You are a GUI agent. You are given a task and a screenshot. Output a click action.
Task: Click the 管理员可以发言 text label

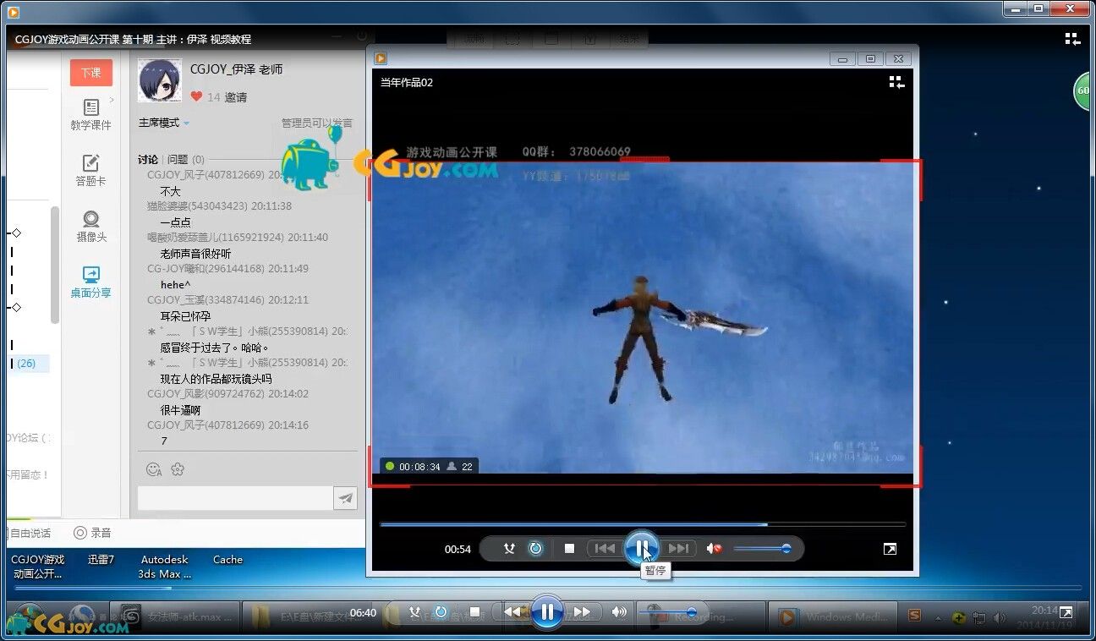(x=317, y=123)
